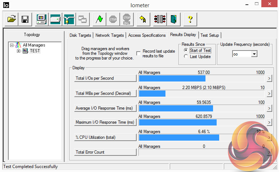
Task: Select the TEST label in topology tree
Action: pyautogui.click(x=35, y=51)
